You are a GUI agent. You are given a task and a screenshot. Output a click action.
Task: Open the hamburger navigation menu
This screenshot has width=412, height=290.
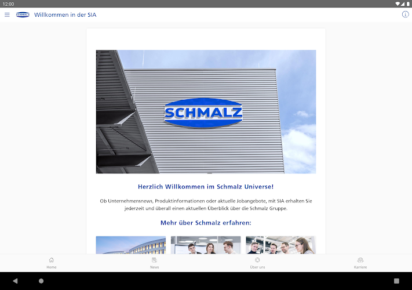[7, 14]
